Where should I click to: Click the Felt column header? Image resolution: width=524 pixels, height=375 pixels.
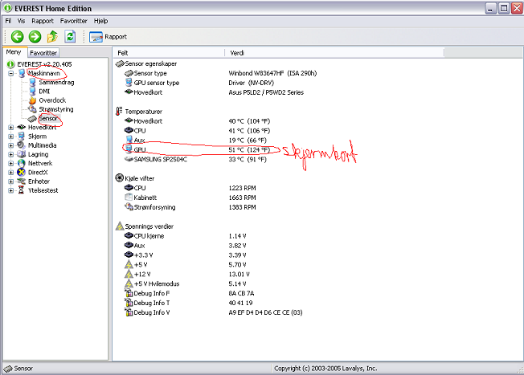point(169,53)
